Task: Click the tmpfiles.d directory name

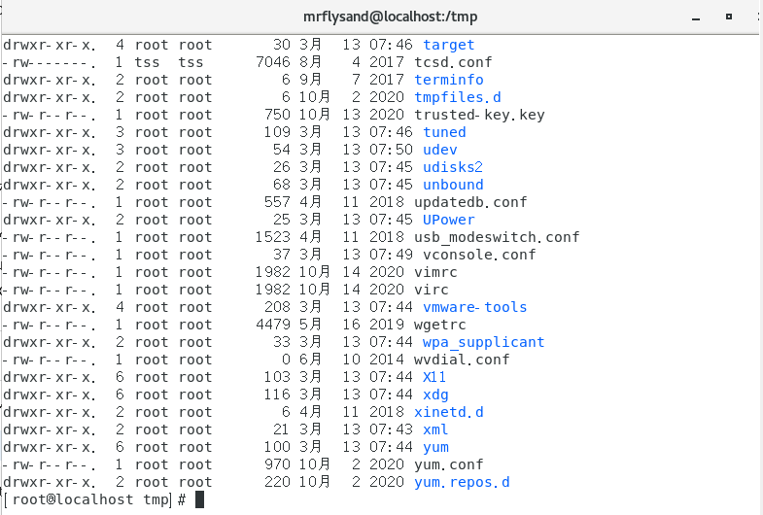Action: tap(458, 97)
